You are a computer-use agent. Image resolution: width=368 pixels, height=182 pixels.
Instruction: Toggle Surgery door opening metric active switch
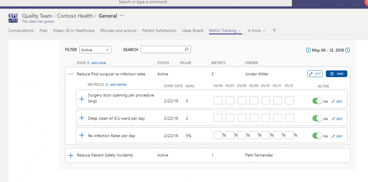click(x=317, y=101)
